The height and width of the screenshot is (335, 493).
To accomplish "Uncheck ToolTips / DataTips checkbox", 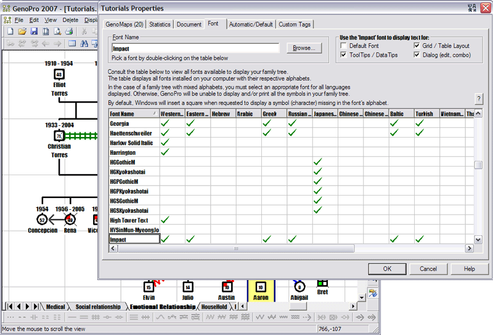I will tap(344, 55).
